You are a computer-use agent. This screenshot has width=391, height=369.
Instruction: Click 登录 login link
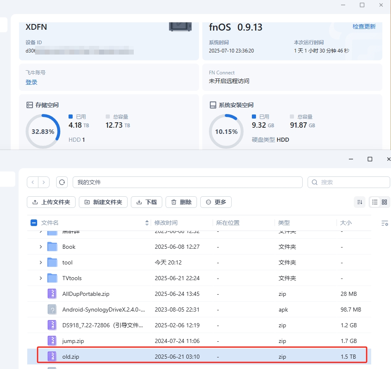click(x=31, y=82)
